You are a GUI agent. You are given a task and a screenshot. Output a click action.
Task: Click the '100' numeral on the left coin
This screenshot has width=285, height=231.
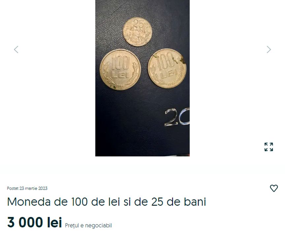(x=120, y=63)
